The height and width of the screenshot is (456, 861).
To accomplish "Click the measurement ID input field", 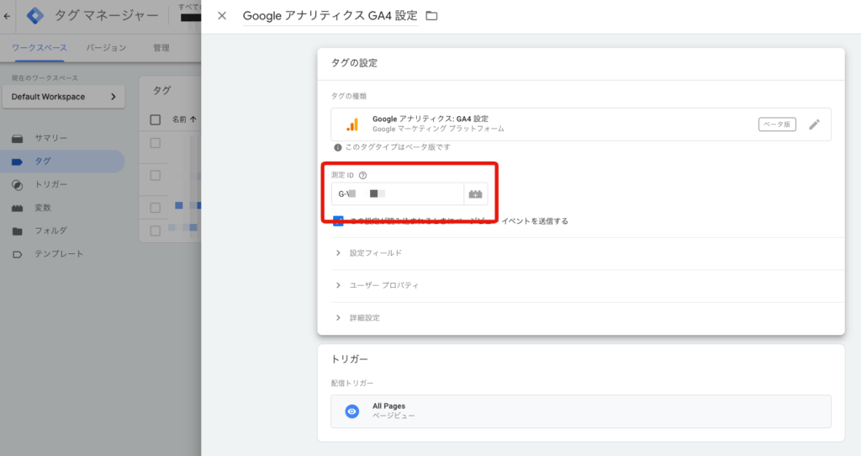I will coord(398,194).
